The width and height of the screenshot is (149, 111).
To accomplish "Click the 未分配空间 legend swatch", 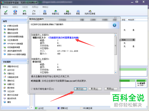I will pyautogui.click(x=81, y=108).
